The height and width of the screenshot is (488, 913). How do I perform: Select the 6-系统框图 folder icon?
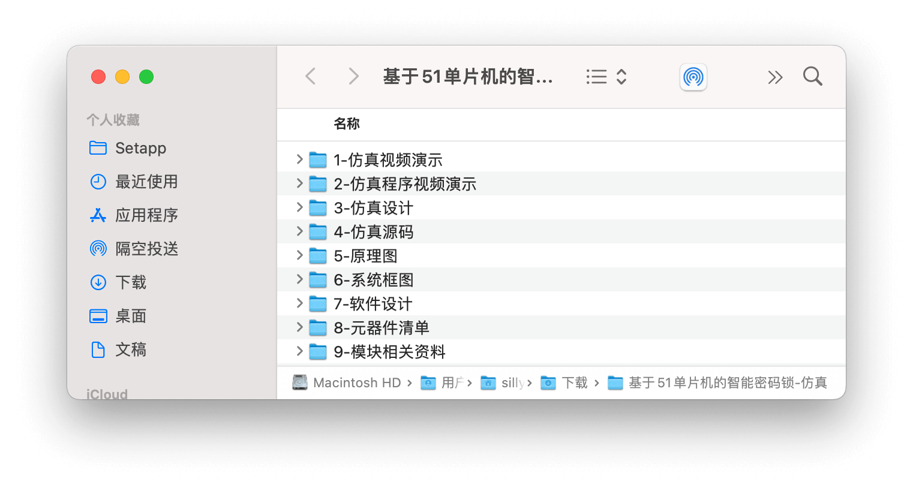tap(318, 280)
